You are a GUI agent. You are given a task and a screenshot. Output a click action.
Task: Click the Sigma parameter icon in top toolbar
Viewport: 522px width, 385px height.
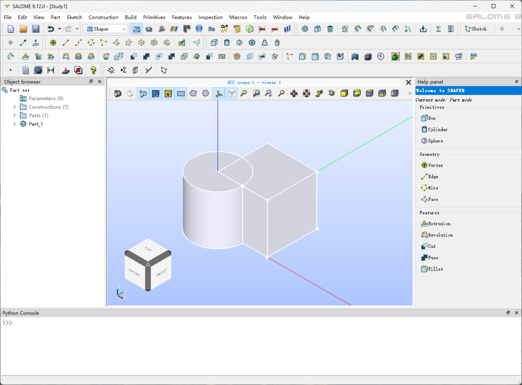(438, 29)
